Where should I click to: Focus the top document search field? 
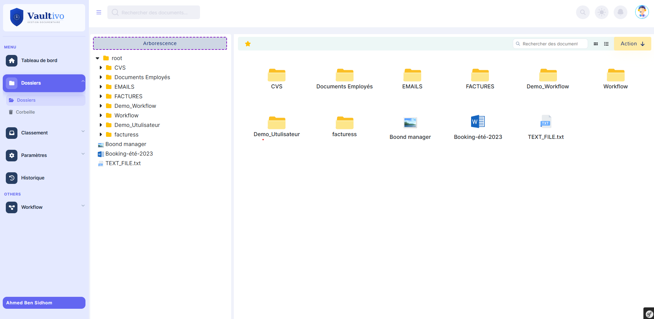(154, 12)
